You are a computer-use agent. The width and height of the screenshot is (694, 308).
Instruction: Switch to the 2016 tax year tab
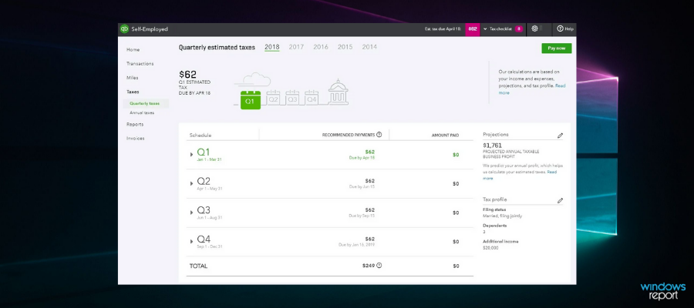click(321, 47)
